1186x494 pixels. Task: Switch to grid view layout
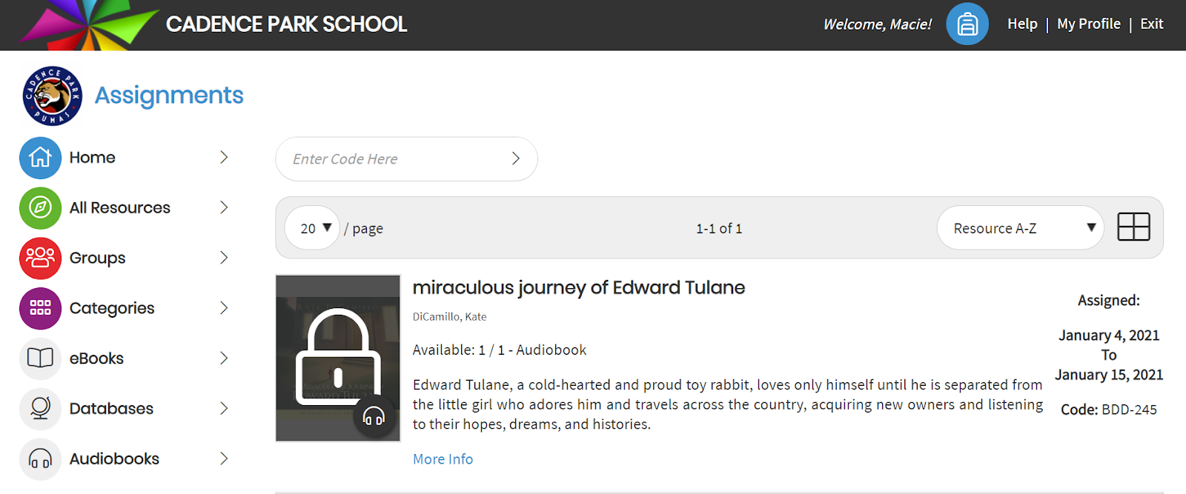pos(1133,227)
